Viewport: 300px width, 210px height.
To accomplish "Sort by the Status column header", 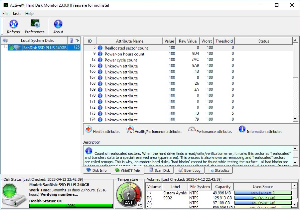I will (x=264, y=41).
